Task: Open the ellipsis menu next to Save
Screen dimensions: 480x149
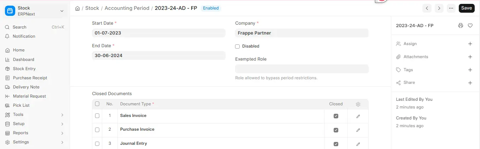Action: tap(451, 8)
